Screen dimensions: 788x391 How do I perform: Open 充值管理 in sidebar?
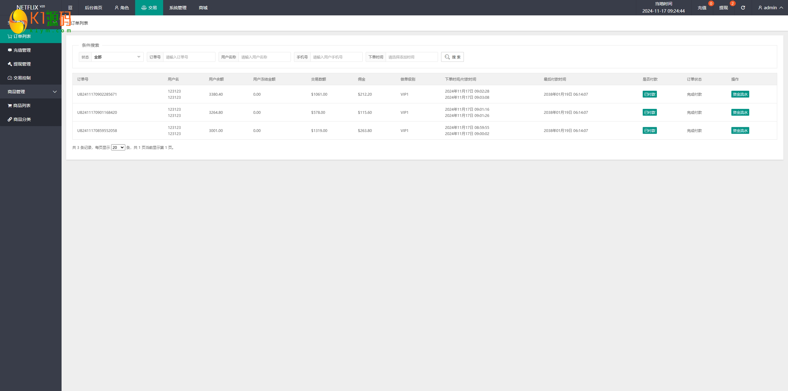tap(22, 50)
